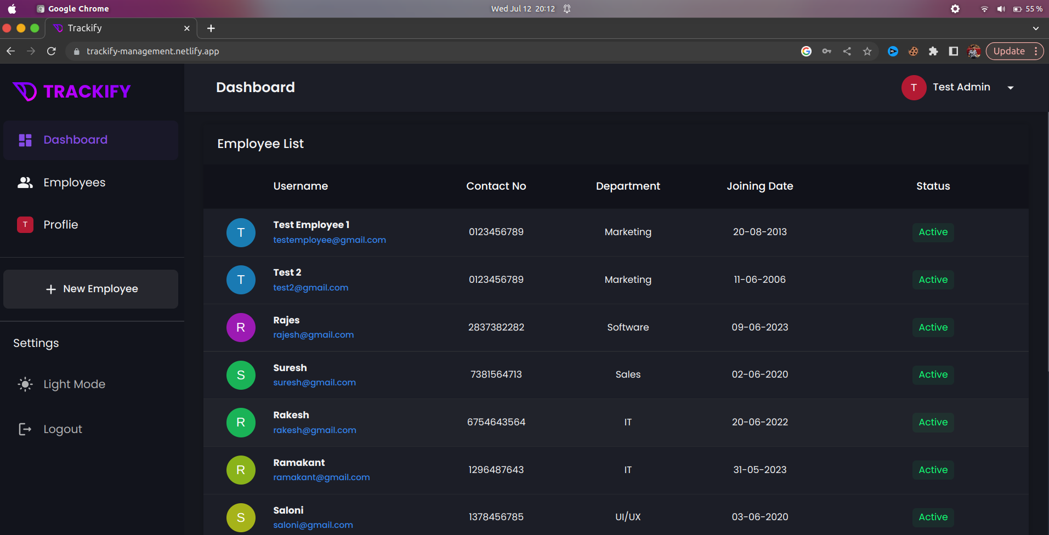
Task: Click Active status for Test 2
Action: [x=933, y=280]
